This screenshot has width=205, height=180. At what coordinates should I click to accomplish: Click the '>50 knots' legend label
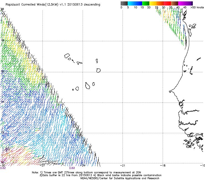point(197,7)
